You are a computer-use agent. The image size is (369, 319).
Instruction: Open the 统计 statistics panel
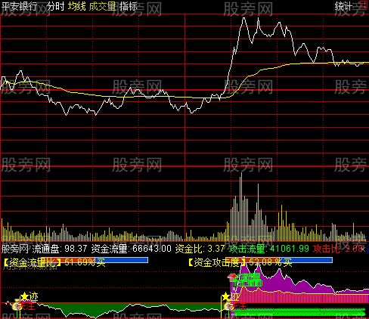pos(343,6)
